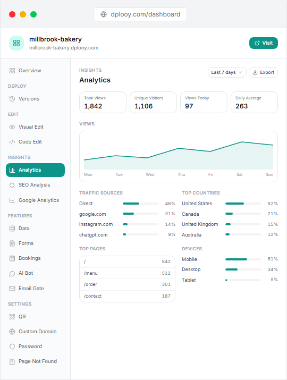Open Page Not Found settings
This screenshot has height=380, width=287.
[x=36, y=361]
